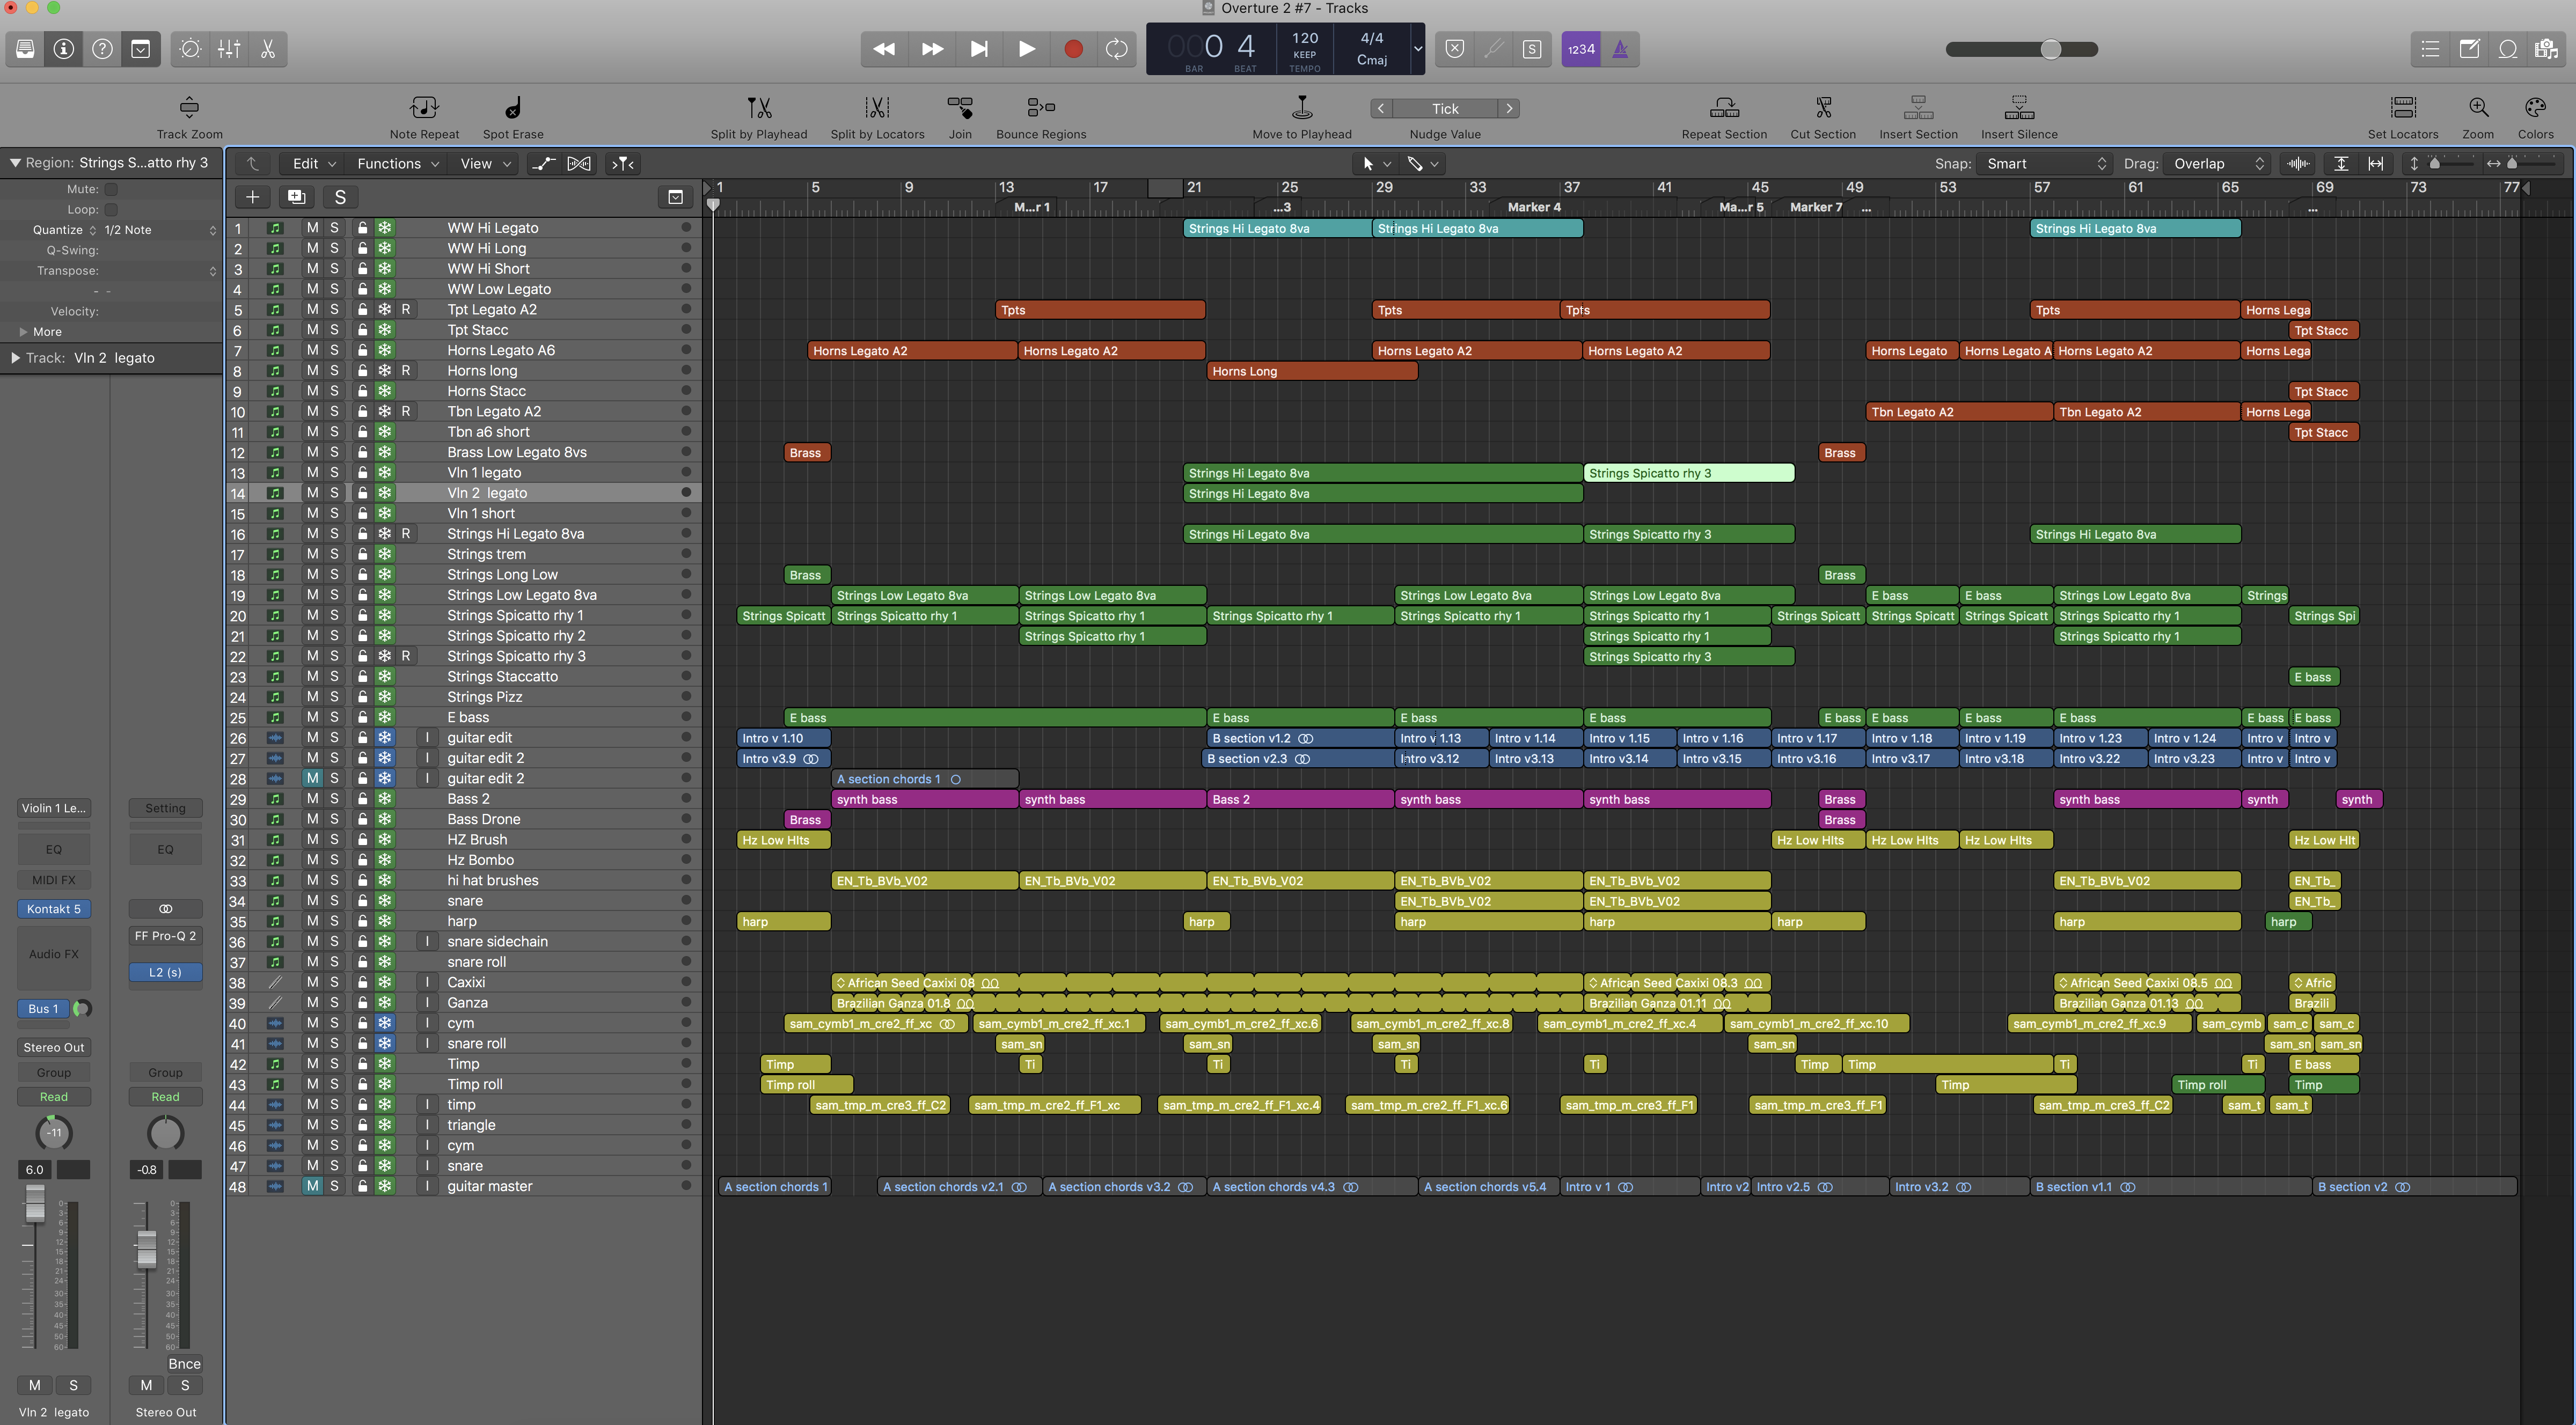
Task: Toggle the metronome click button
Action: coord(1620,49)
